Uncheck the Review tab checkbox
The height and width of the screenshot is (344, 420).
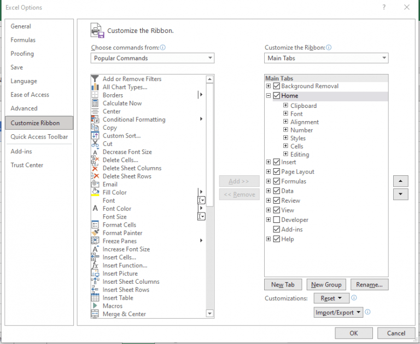click(276, 200)
